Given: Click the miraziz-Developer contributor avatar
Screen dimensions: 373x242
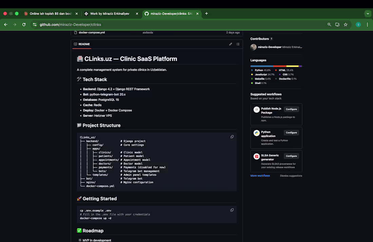Looking at the screenshot, I should coord(254,47).
